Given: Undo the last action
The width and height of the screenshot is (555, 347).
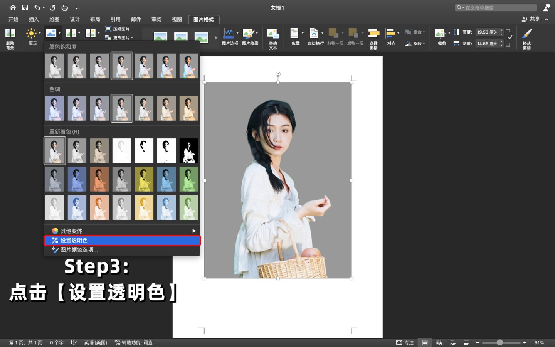Looking at the screenshot, I should (x=37, y=8).
